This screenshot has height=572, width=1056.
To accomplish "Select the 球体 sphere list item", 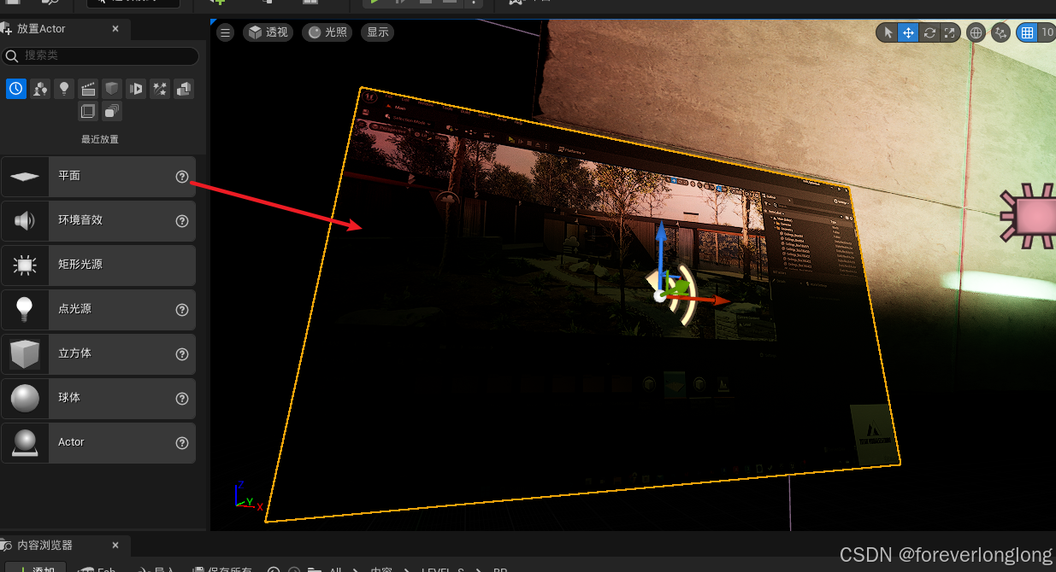I will 98,399.
